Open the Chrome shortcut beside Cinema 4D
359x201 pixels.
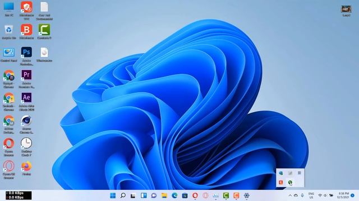tap(9, 124)
